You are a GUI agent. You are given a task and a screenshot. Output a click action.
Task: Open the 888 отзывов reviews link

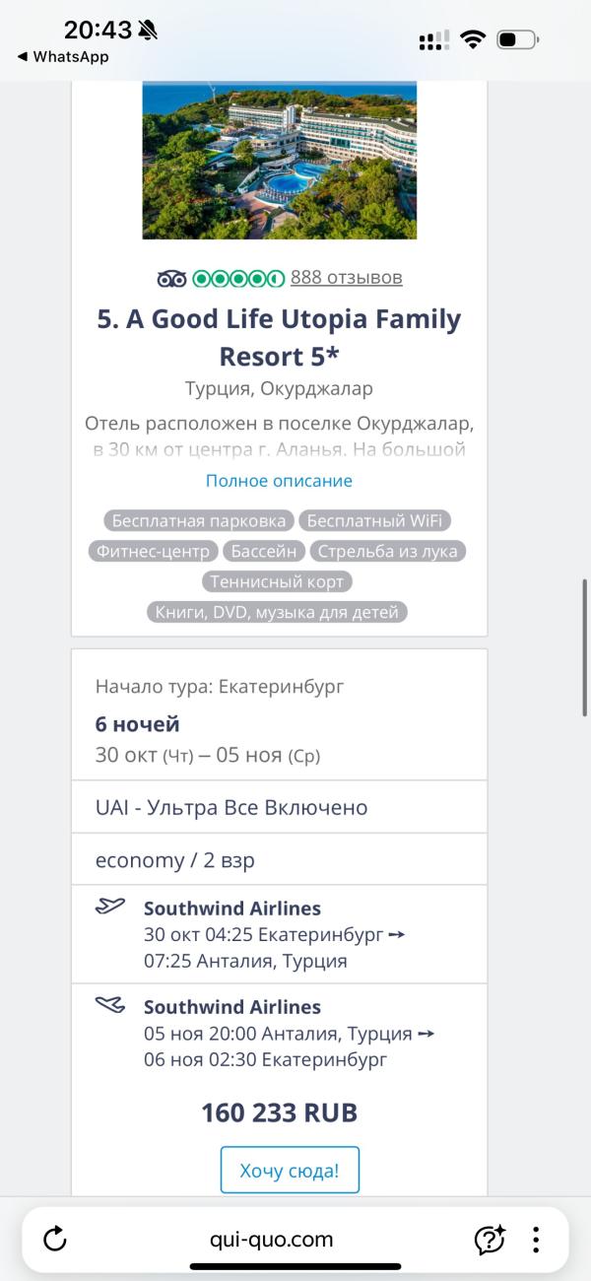tap(346, 278)
